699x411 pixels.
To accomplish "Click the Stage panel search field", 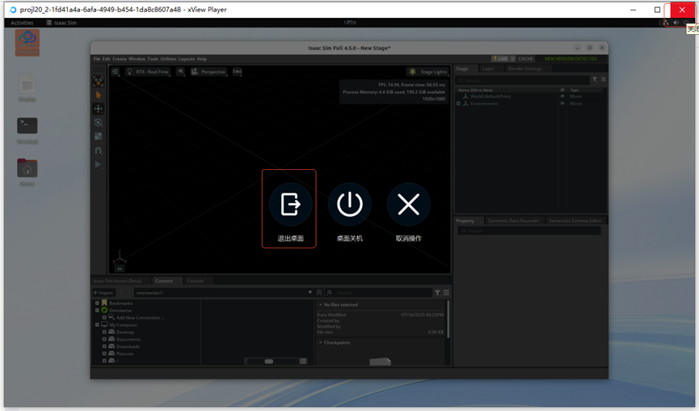I will coord(523,80).
